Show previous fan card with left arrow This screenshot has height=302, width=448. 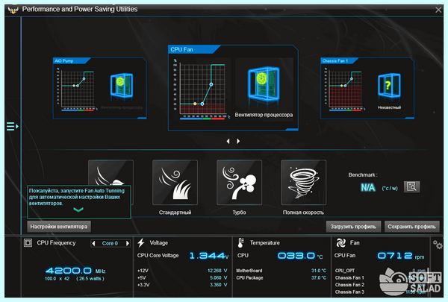coord(228,141)
